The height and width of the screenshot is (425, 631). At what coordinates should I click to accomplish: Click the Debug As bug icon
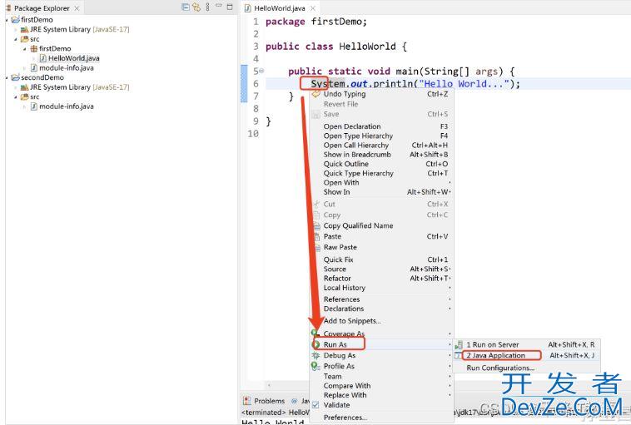point(316,355)
